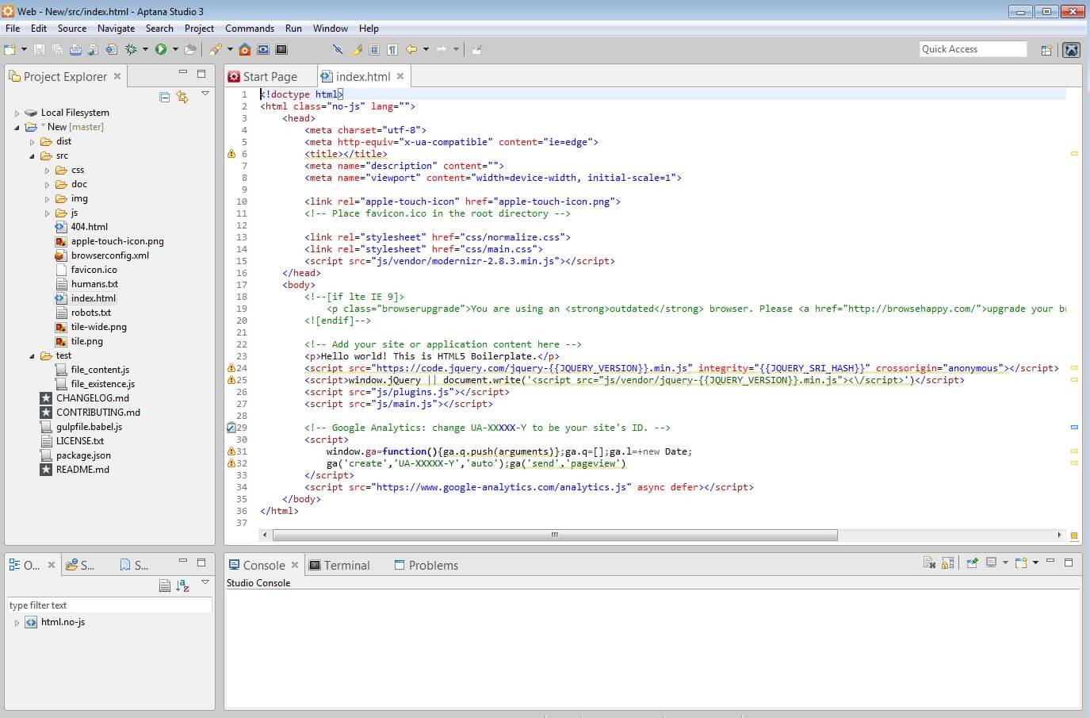Click the Open Console icon
Screen dimensions: 1090x718
click(x=1021, y=562)
